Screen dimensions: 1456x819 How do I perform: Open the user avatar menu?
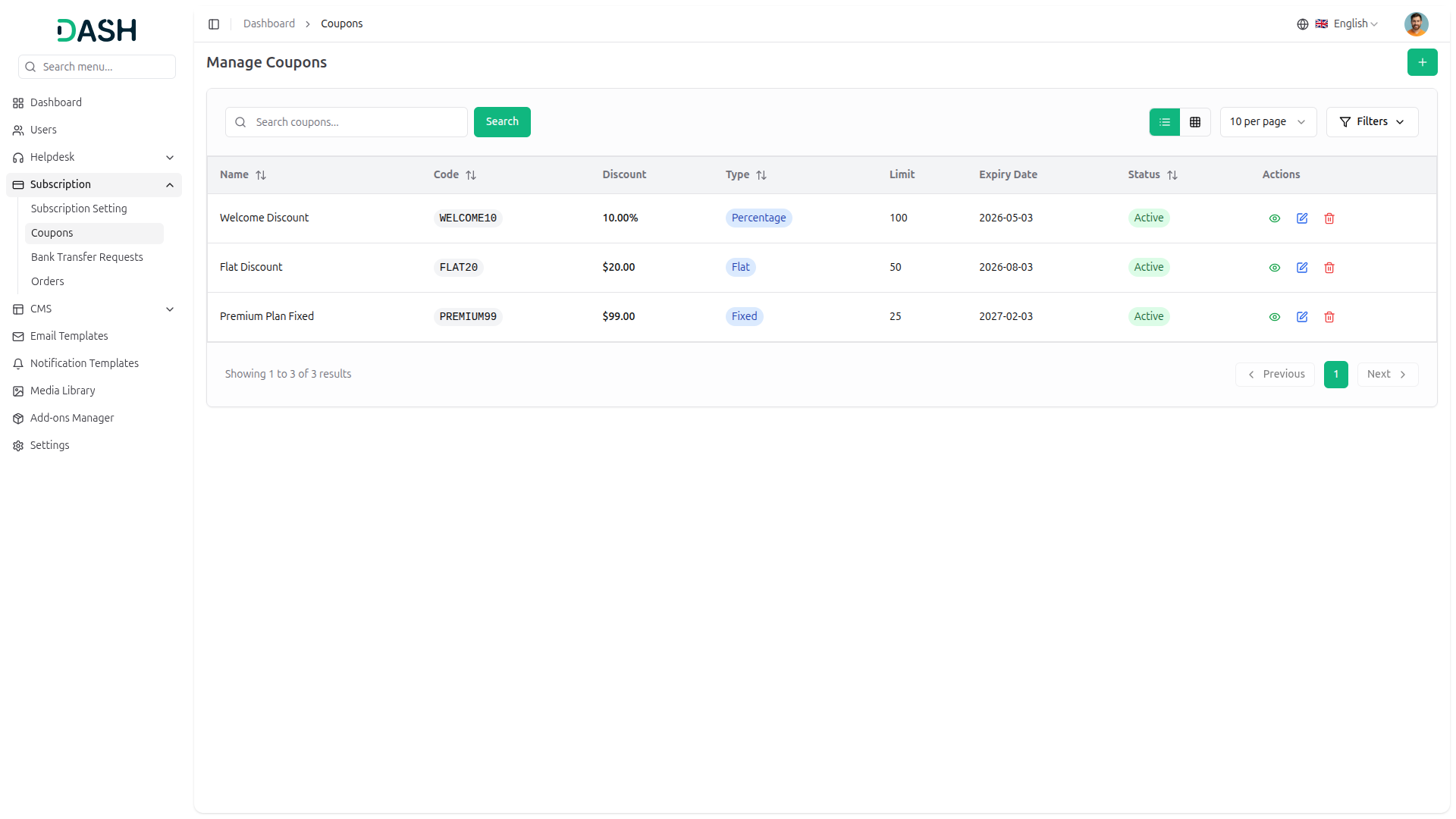[1416, 24]
